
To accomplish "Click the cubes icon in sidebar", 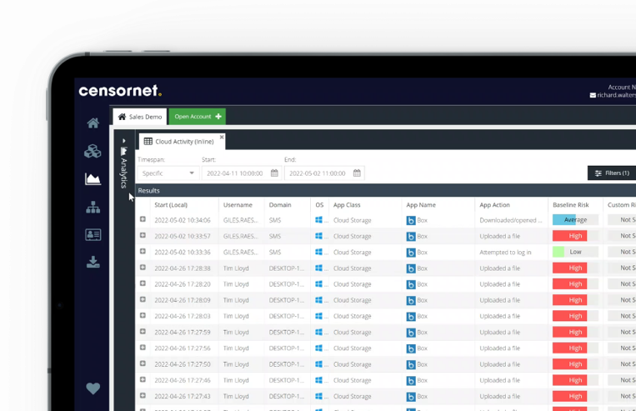I will (93, 151).
